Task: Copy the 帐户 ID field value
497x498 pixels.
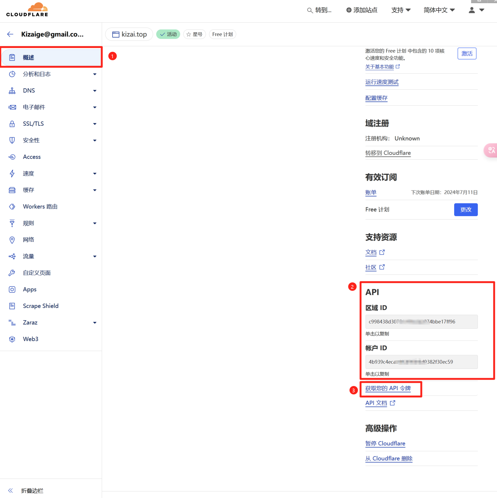Action: (x=421, y=362)
